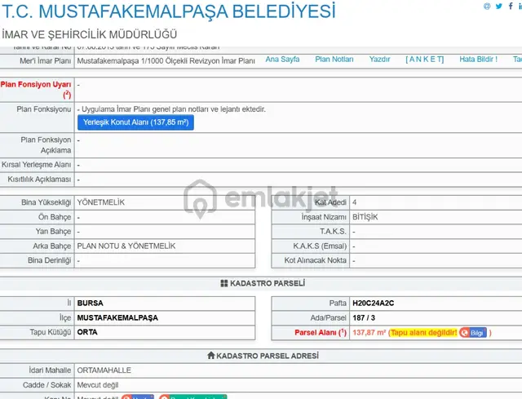Screen dimensions: 522x399
Task: Click the 137,87 m² parsel alanı value
Action: pos(369,332)
